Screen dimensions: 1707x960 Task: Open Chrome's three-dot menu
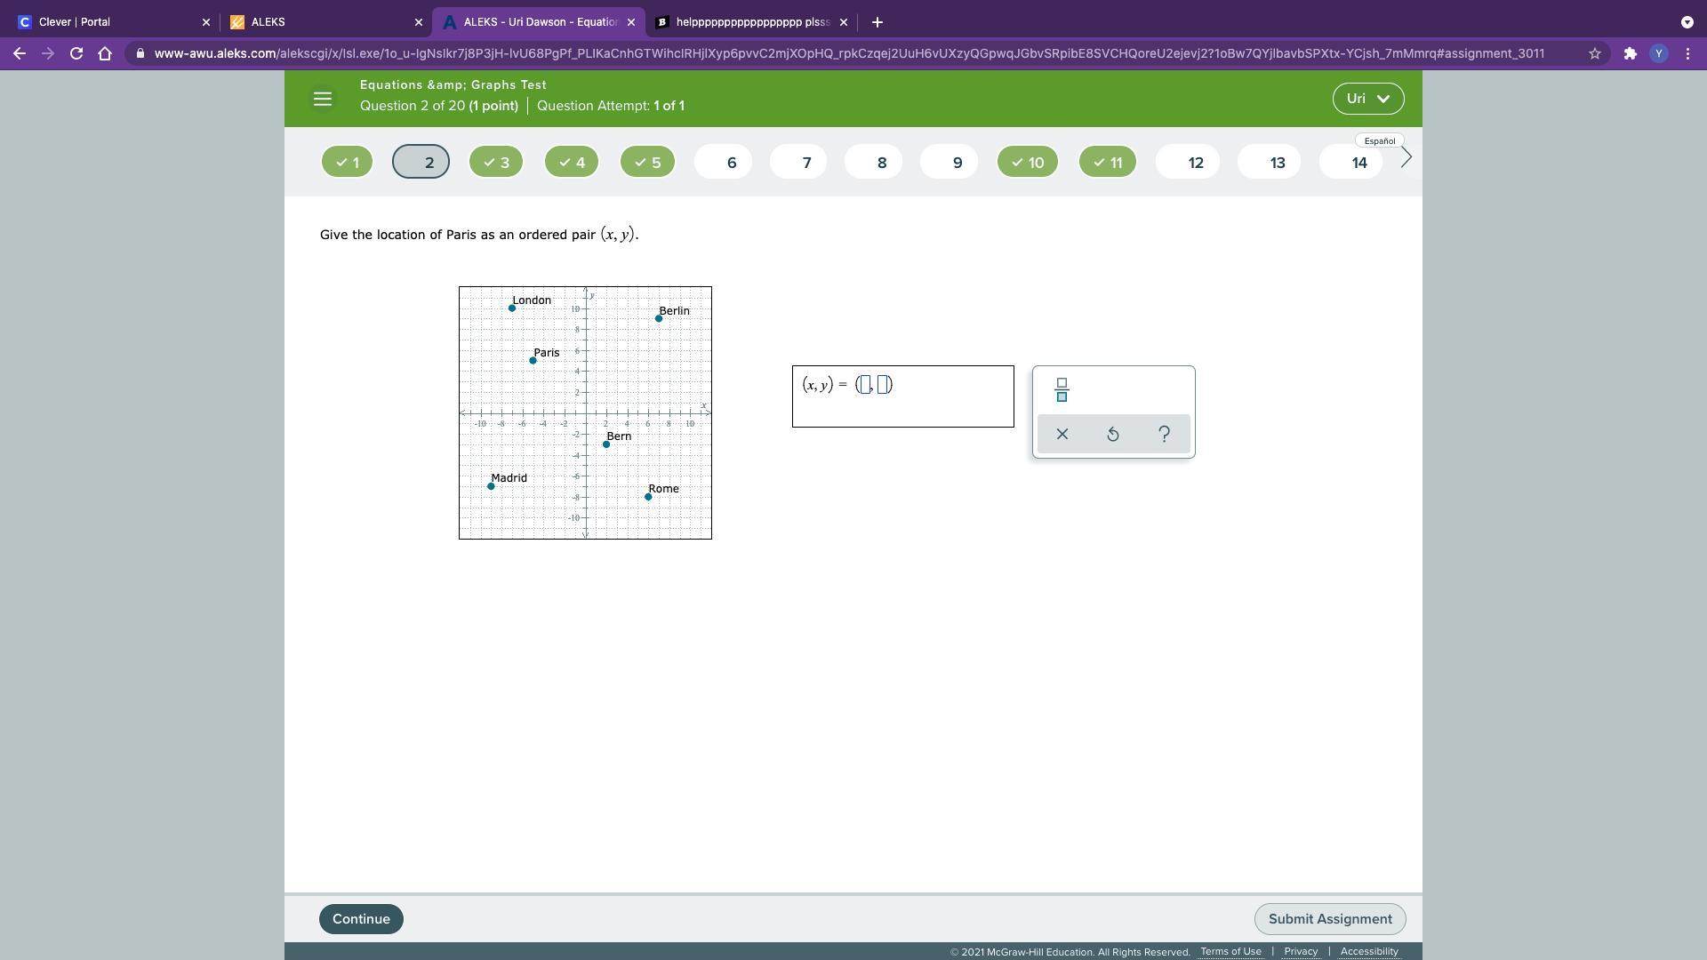(1687, 53)
